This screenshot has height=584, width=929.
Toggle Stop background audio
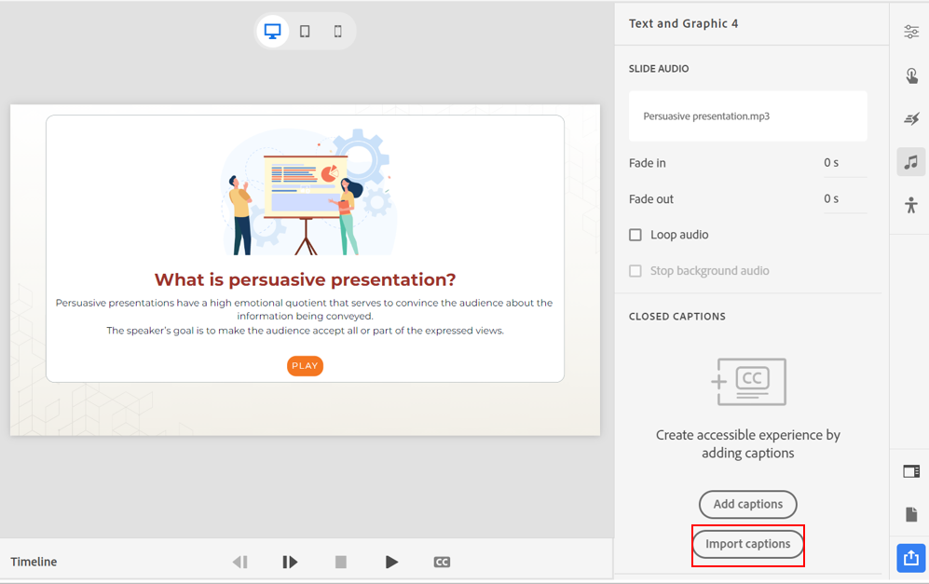(635, 270)
